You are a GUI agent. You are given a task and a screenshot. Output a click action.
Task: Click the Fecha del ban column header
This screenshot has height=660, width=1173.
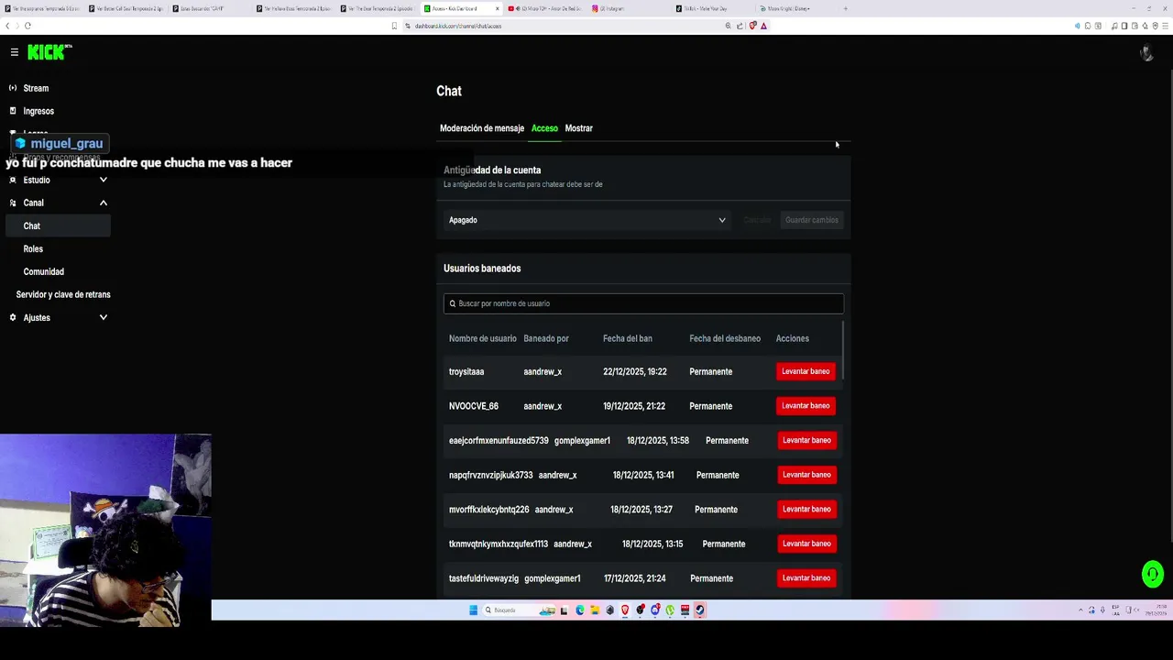[x=628, y=338]
